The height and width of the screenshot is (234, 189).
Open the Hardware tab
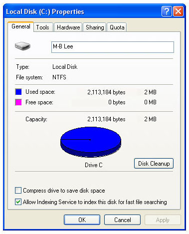(x=68, y=27)
